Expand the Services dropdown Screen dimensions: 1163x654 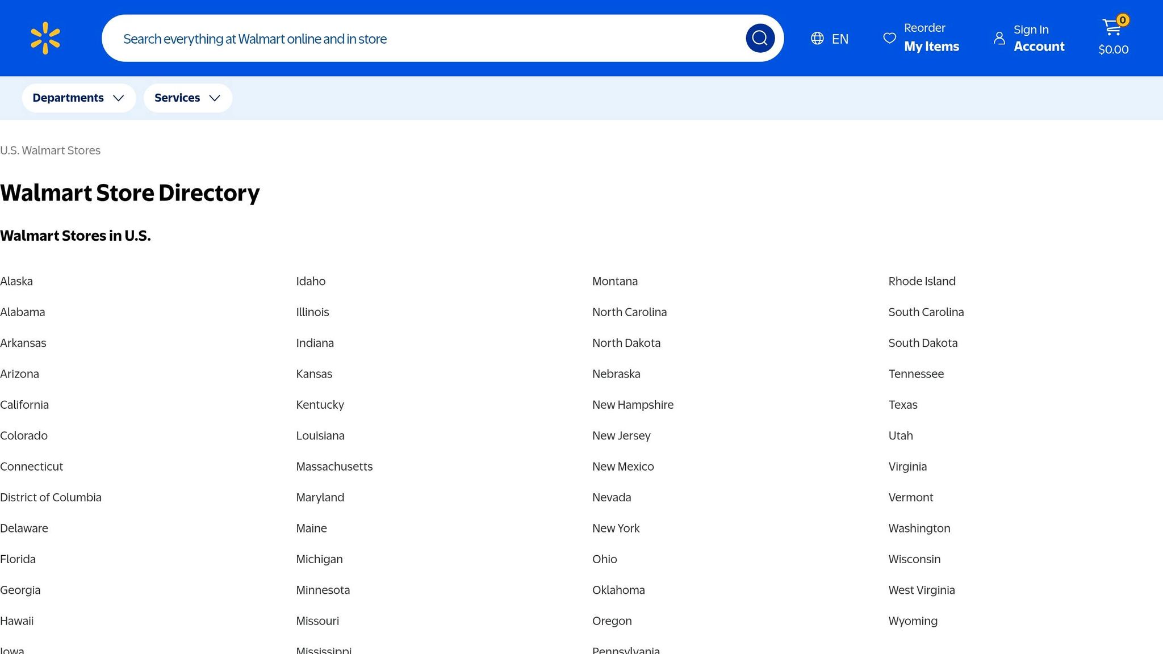187,98
